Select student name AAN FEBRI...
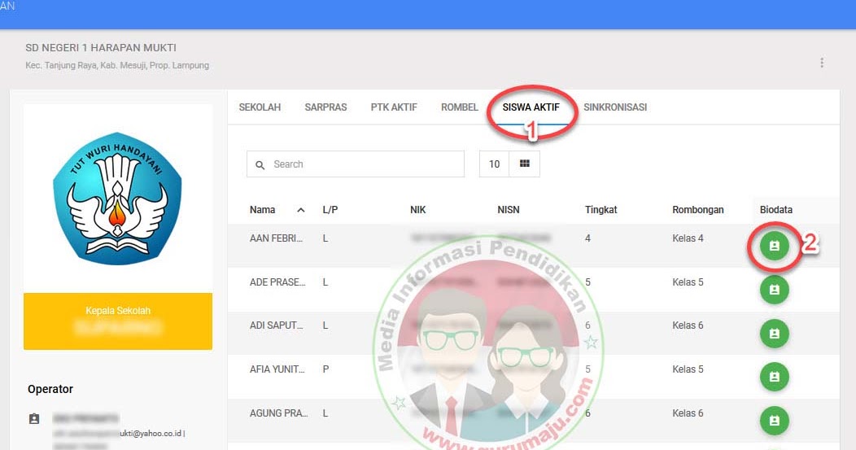 coord(276,238)
